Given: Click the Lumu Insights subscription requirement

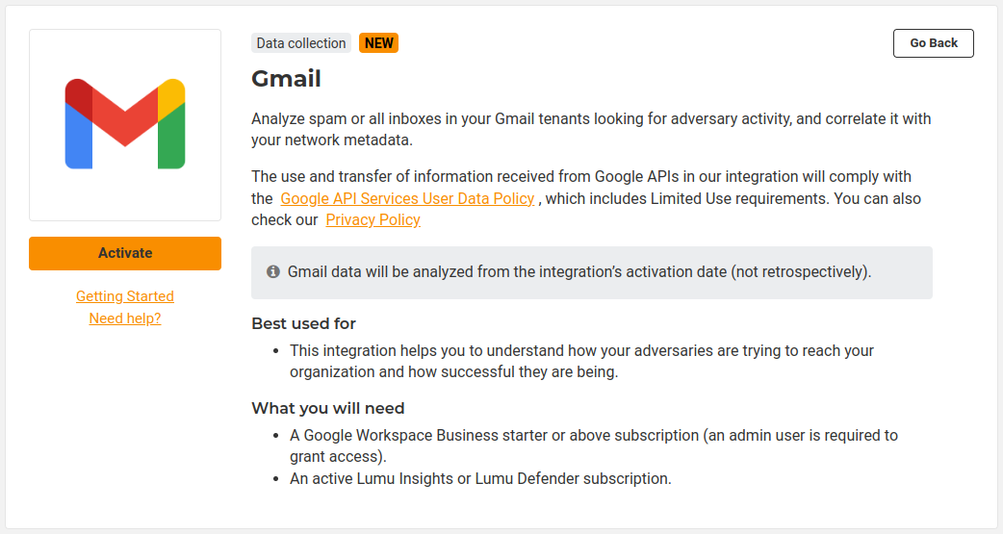Looking at the screenshot, I should pyautogui.click(x=479, y=478).
